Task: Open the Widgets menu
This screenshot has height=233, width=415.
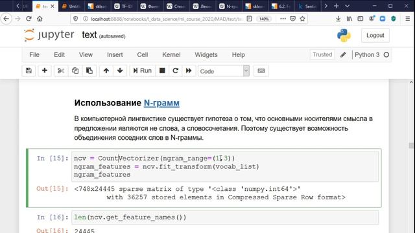Action: 206,54
